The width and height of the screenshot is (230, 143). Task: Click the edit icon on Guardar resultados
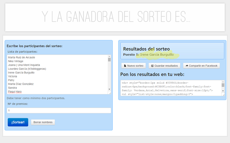[x=152, y=66]
